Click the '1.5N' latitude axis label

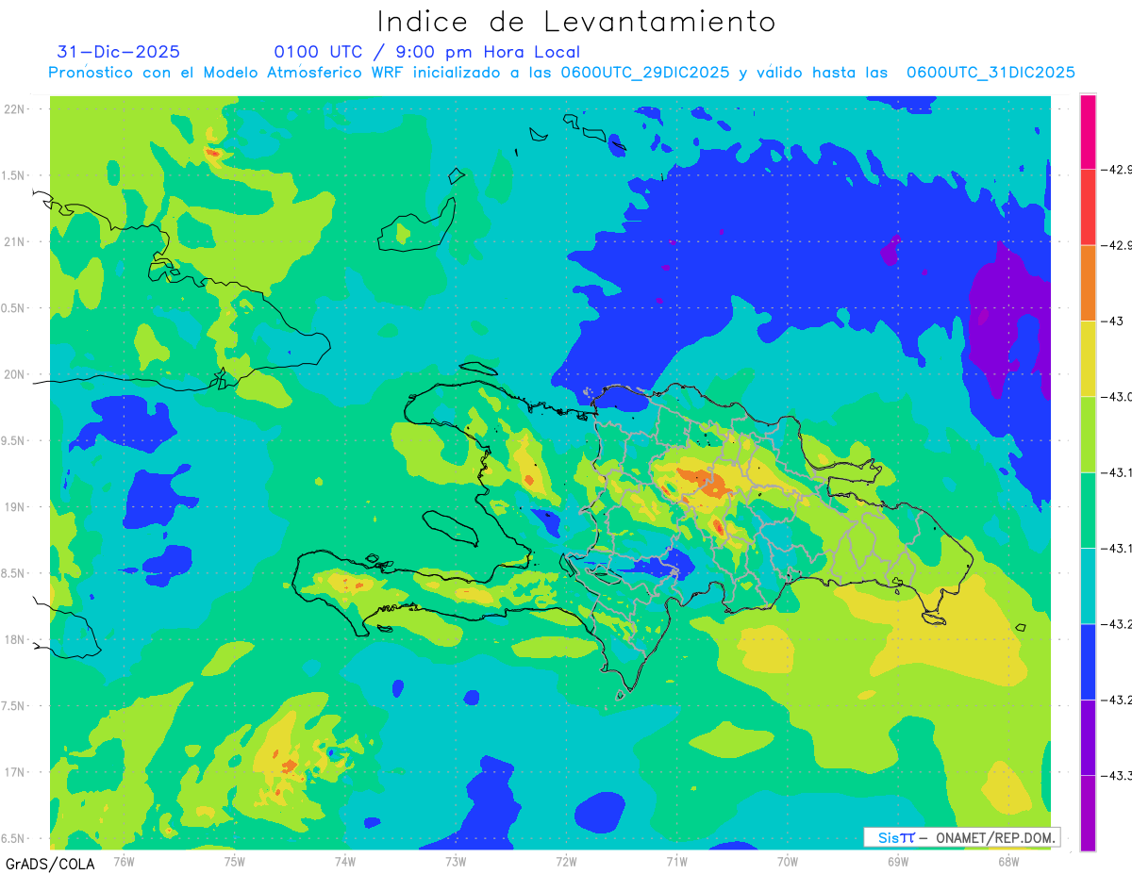coord(13,175)
